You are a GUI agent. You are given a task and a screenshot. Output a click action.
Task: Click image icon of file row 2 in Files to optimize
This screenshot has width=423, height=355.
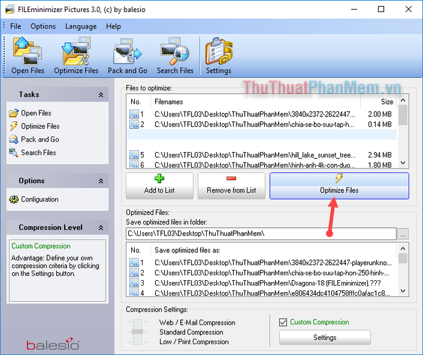point(134,124)
